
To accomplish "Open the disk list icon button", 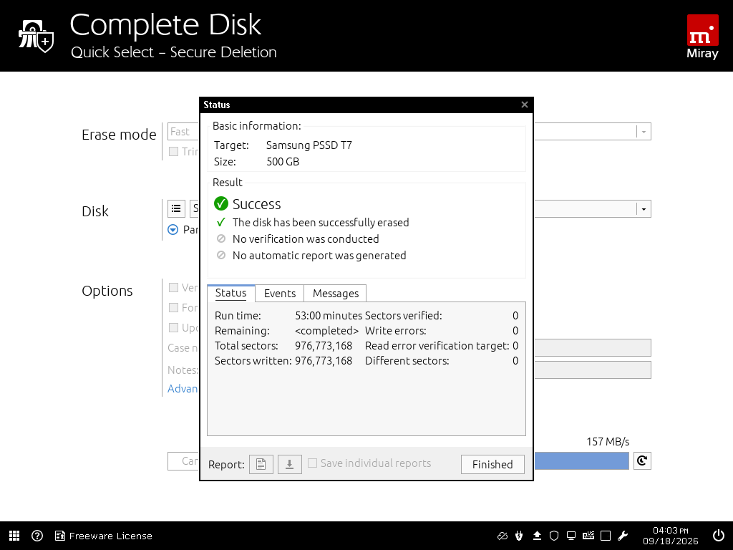I will [176, 208].
